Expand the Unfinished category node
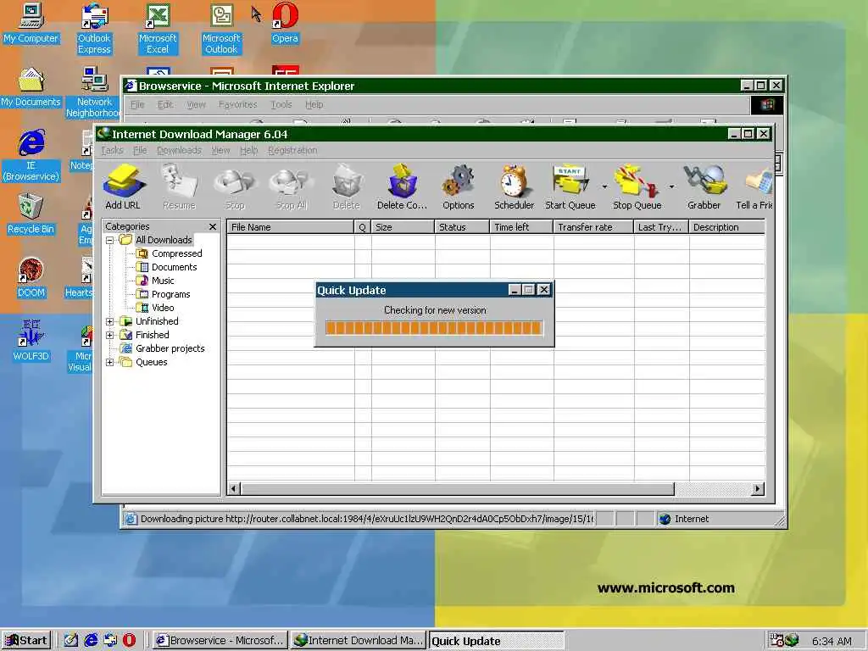This screenshot has width=868, height=651. 109,321
